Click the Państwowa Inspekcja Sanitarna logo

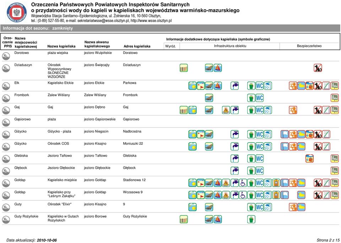point(17,13)
